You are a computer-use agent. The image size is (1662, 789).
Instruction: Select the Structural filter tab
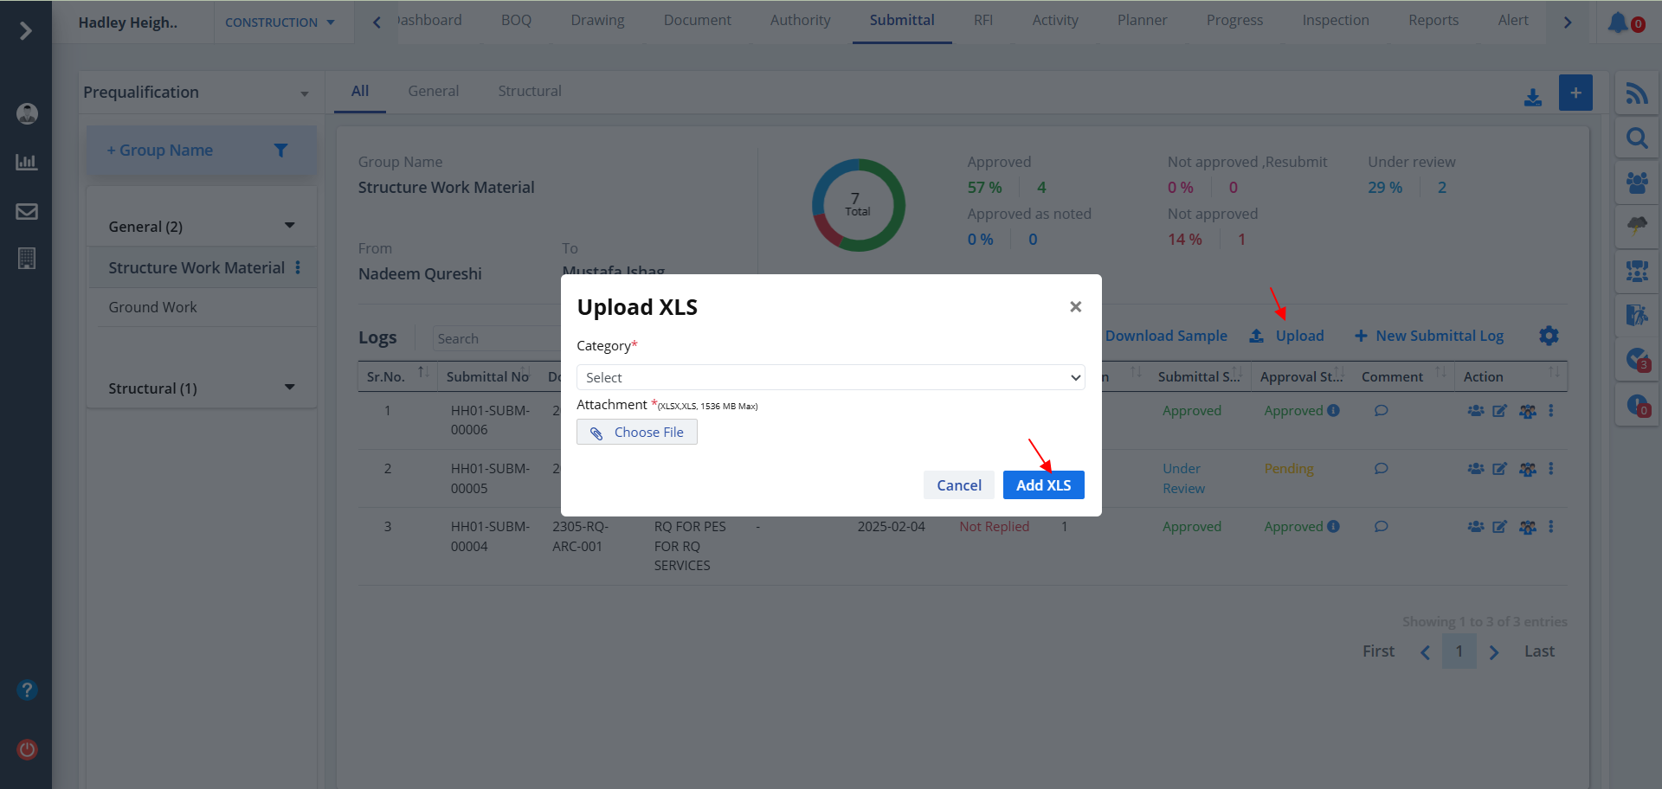[x=529, y=91]
